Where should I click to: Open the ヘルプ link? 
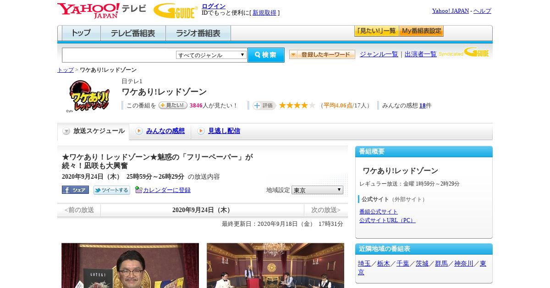click(x=482, y=11)
